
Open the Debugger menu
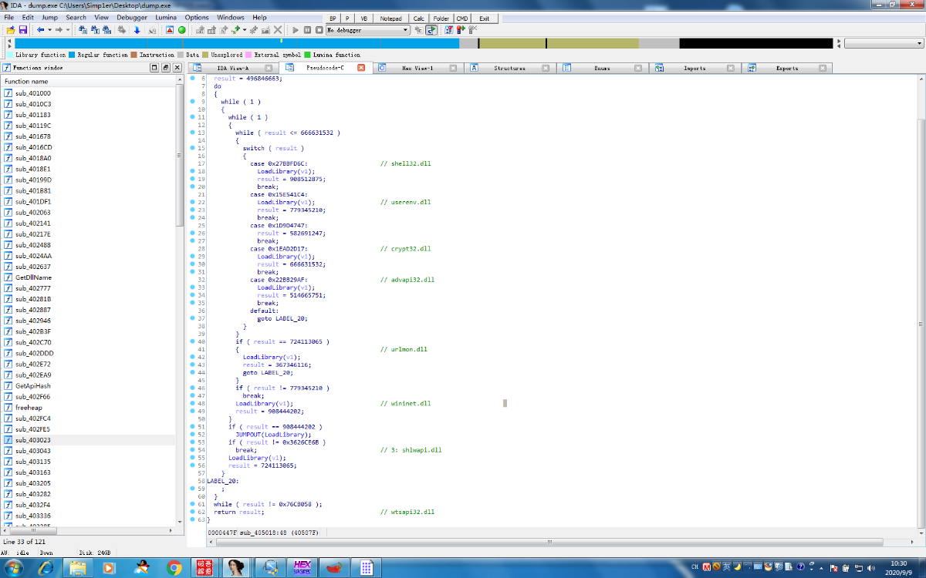coord(132,17)
